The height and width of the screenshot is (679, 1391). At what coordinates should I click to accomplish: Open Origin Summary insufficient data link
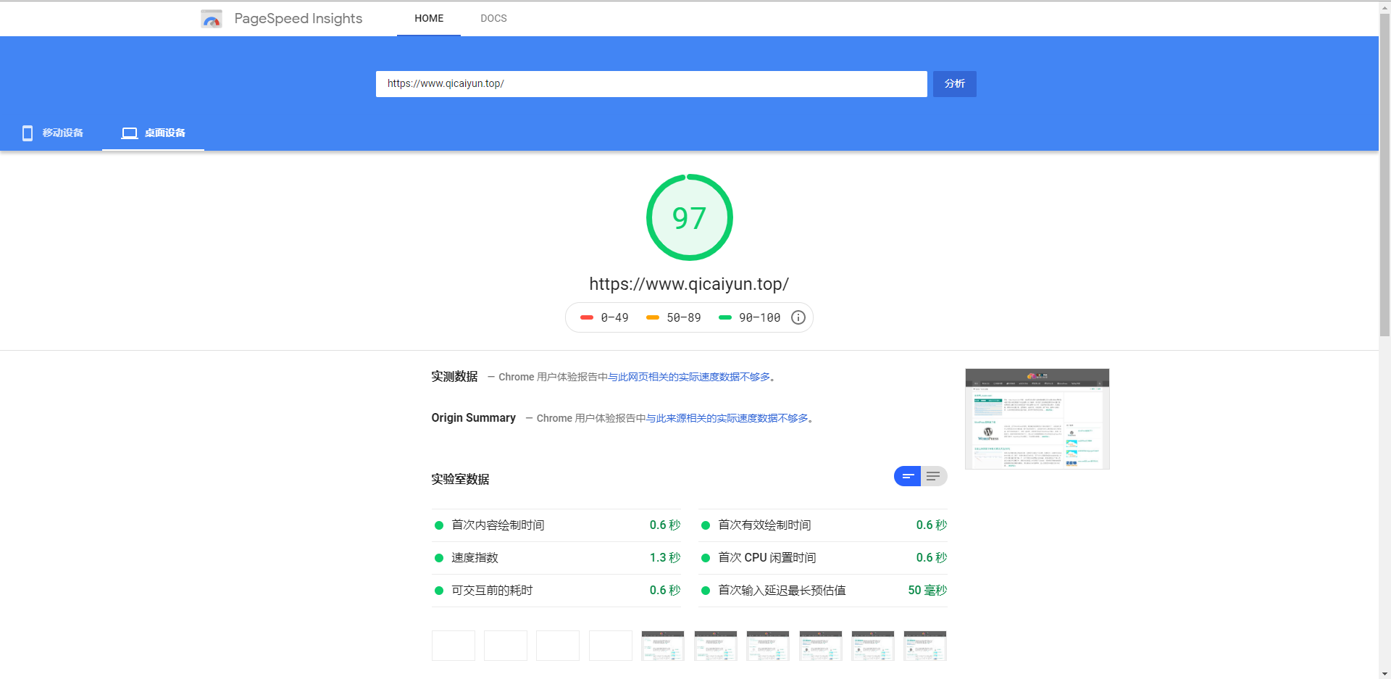tap(727, 418)
